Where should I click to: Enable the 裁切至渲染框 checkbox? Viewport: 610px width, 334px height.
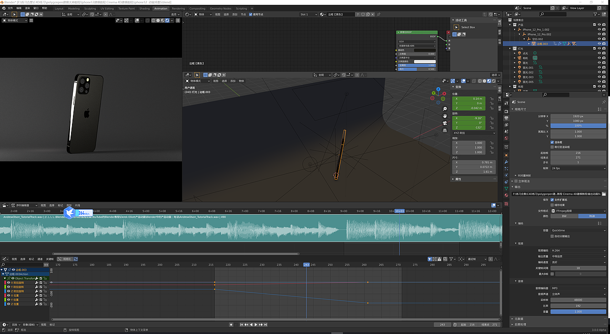tap(552, 147)
